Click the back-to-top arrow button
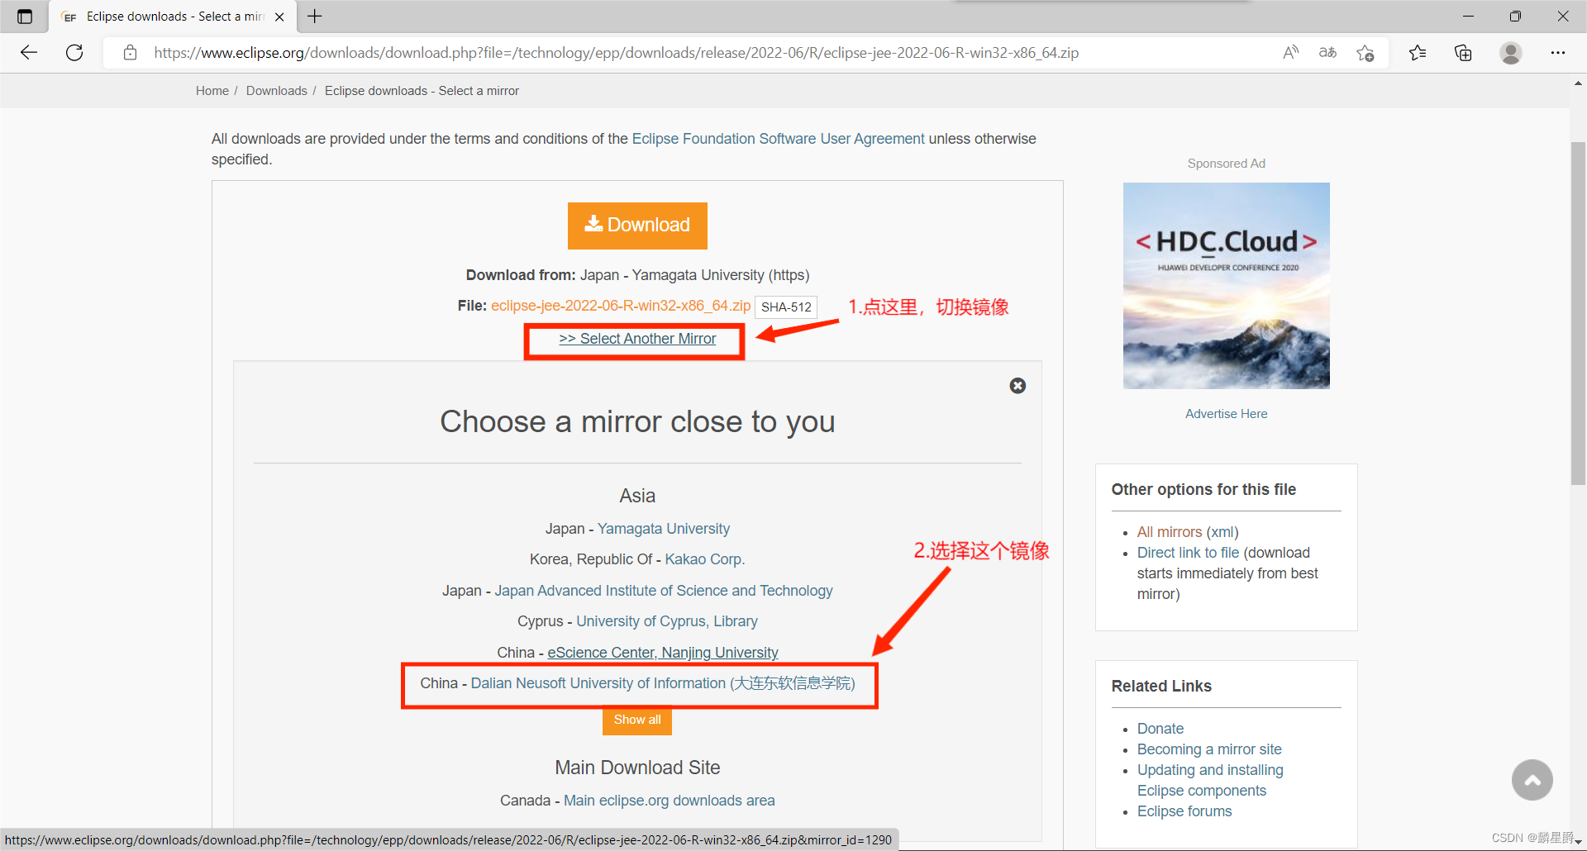 [x=1532, y=780]
